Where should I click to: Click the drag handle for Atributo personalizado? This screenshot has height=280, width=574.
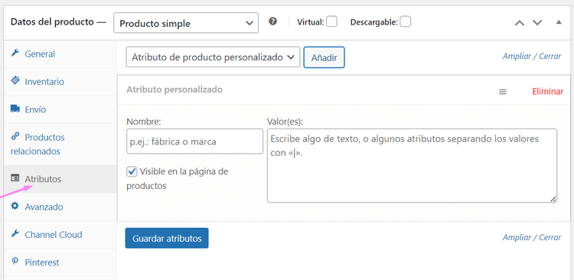click(503, 92)
